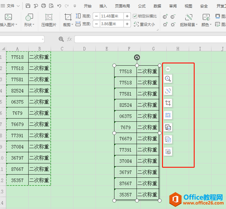This screenshot has width=226, height=209.
Task: Click the replace picture floating icon
Action: click(168, 152)
